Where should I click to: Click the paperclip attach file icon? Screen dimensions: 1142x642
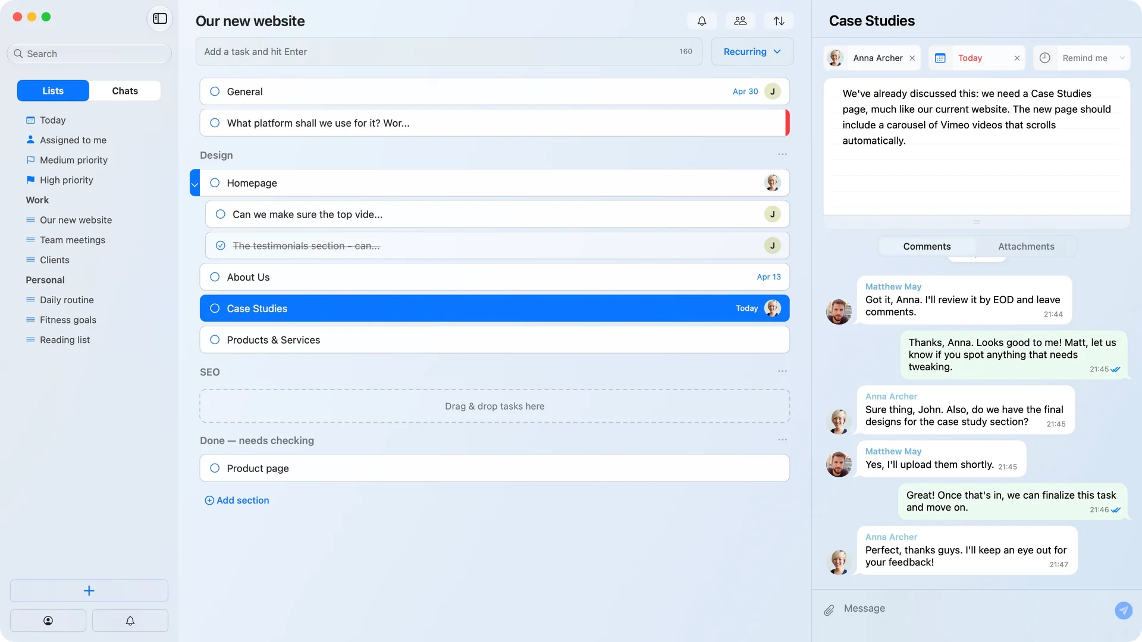[829, 610]
